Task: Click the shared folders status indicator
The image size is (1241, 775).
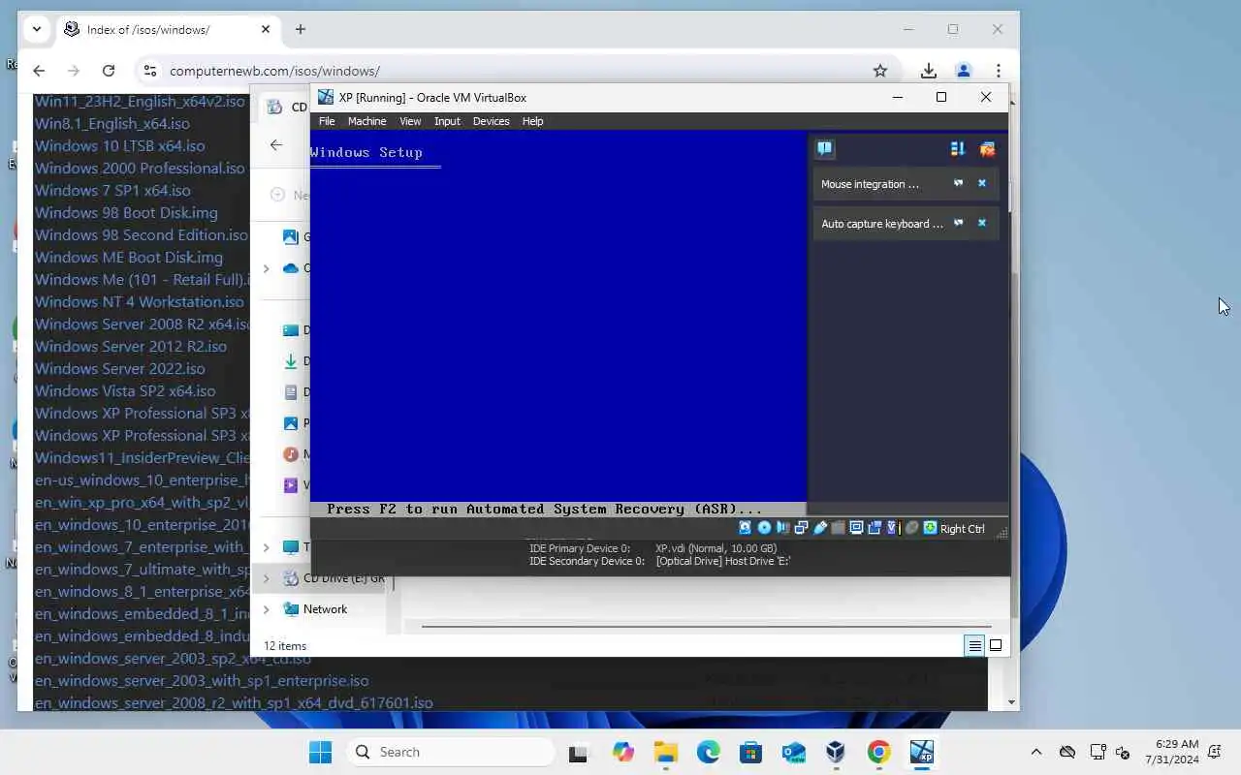Action: pos(838,528)
